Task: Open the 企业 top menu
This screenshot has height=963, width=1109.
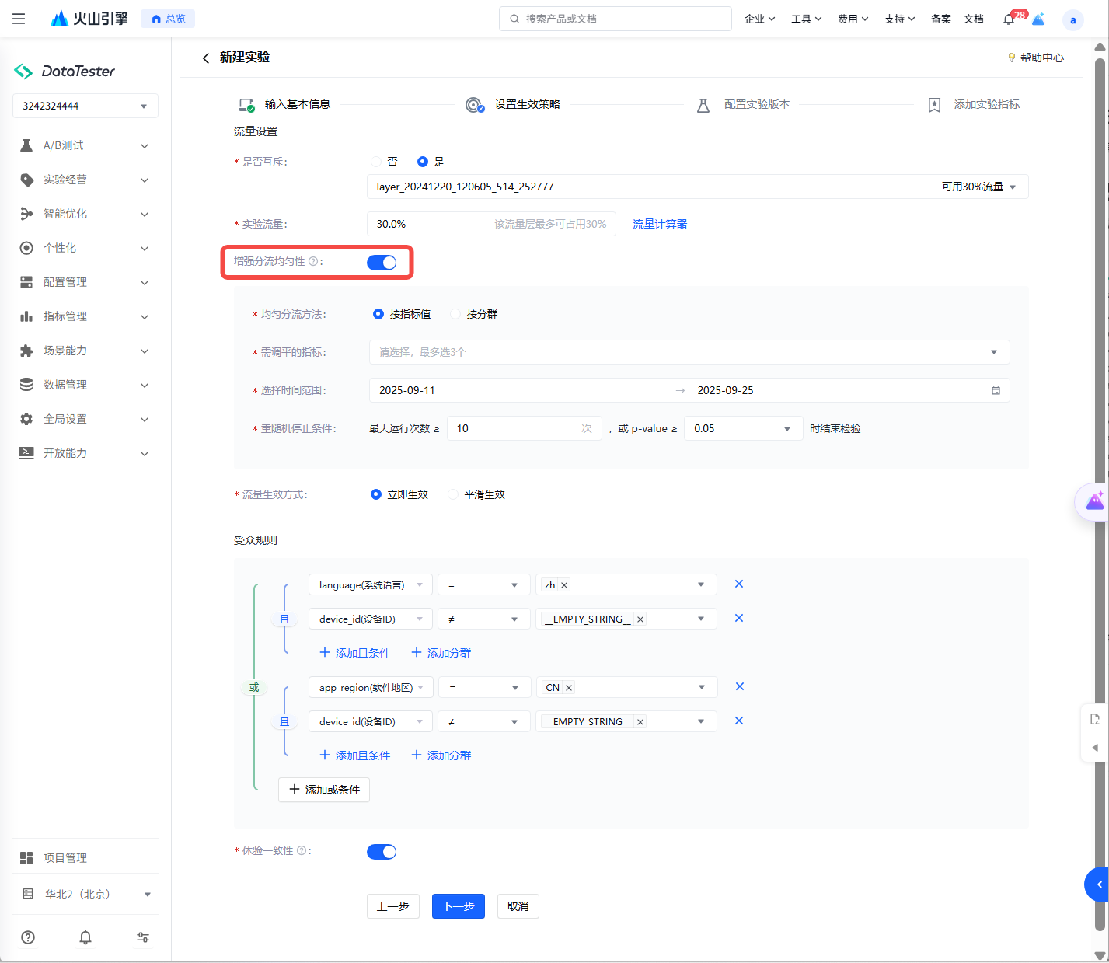Action: click(x=759, y=19)
